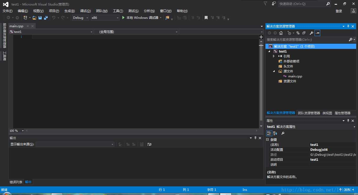The height and width of the screenshot is (195, 358).
Task: Click the notifications flag icon in title bar
Action: [265, 4]
